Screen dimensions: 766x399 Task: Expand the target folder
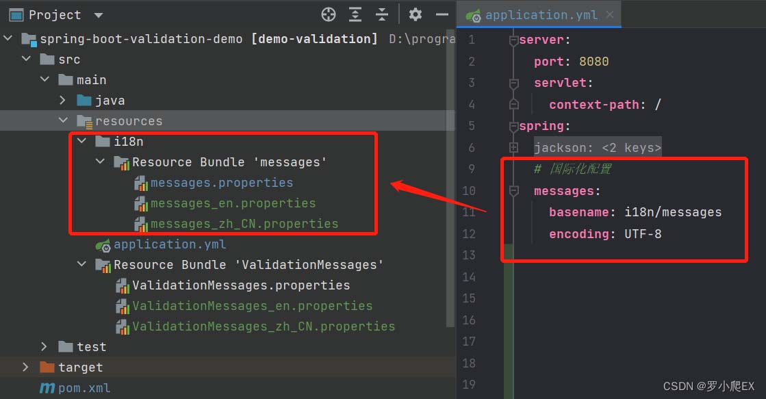25,367
